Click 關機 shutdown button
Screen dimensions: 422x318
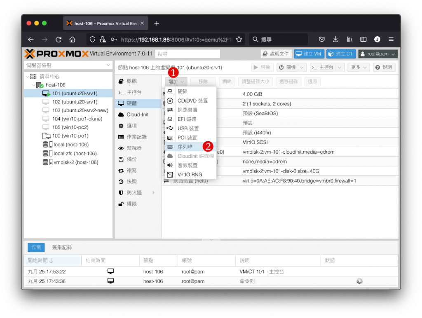point(287,67)
